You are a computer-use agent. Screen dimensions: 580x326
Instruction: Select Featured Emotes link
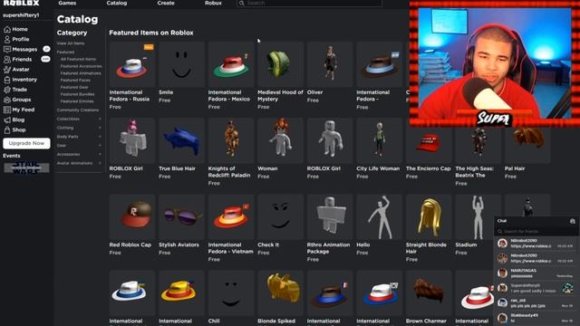(77, 101)
